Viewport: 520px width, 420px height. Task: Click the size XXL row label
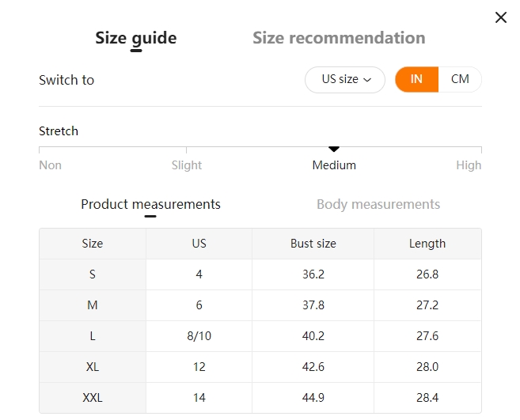93,398
